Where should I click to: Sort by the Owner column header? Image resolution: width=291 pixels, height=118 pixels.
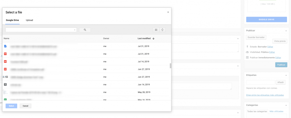[106, 38]
